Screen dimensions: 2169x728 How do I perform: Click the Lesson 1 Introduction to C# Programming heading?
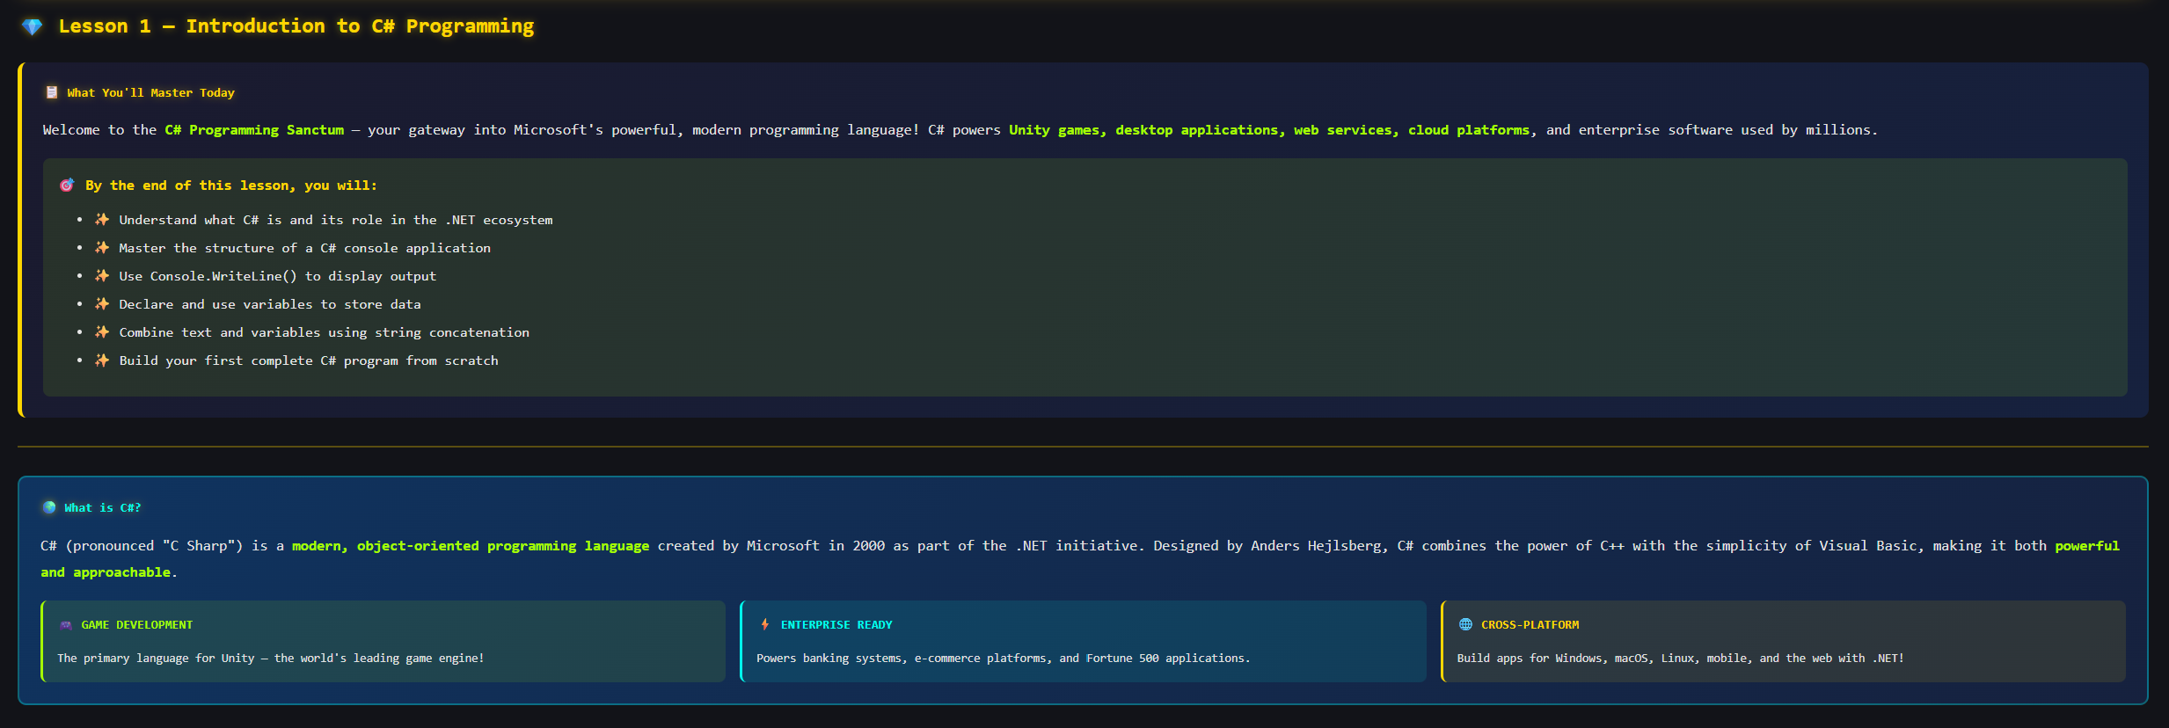click(x=296, y=26)
